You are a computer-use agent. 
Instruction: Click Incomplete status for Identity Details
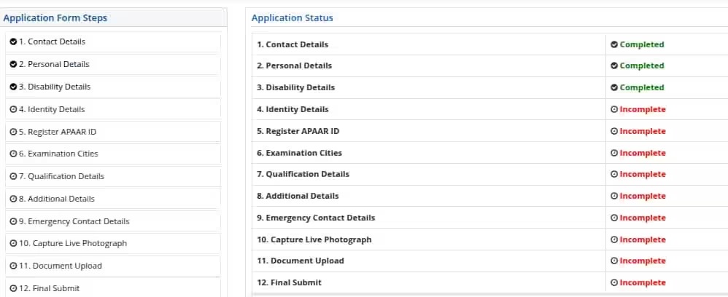click(643, 110)
